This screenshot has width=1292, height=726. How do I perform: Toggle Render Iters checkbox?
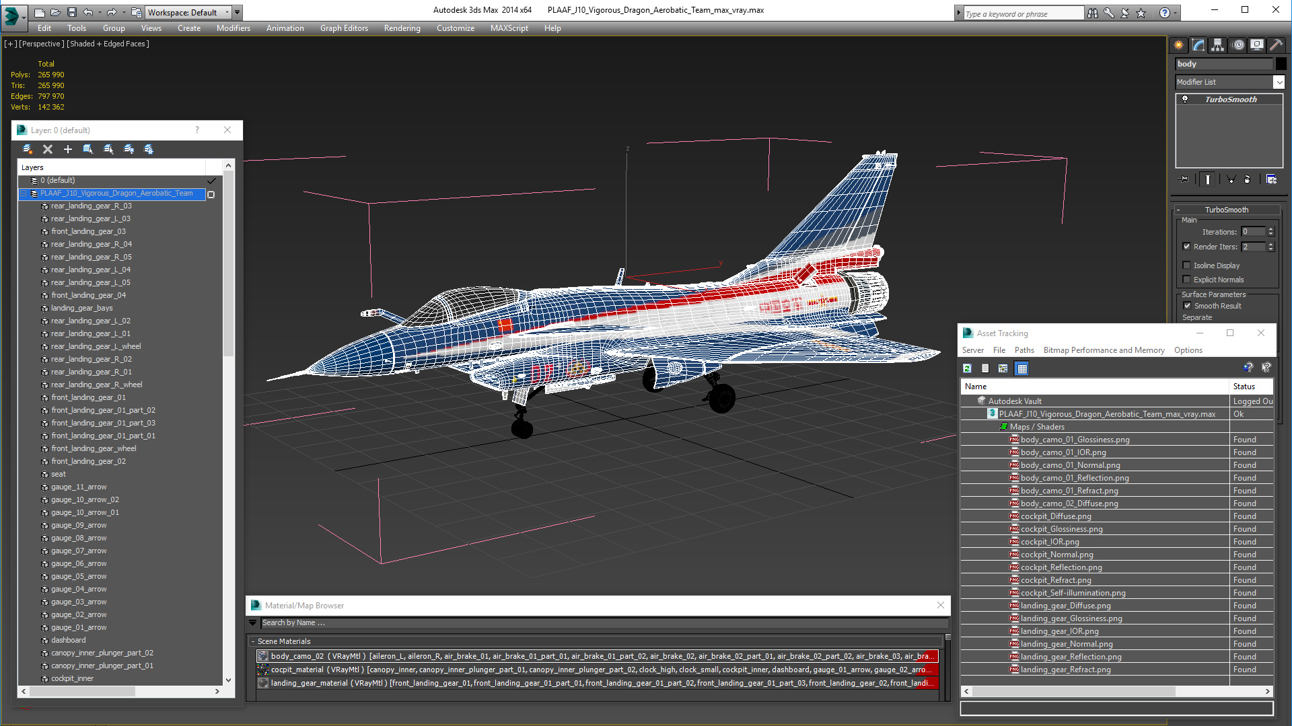click(x=1187, y=247)
